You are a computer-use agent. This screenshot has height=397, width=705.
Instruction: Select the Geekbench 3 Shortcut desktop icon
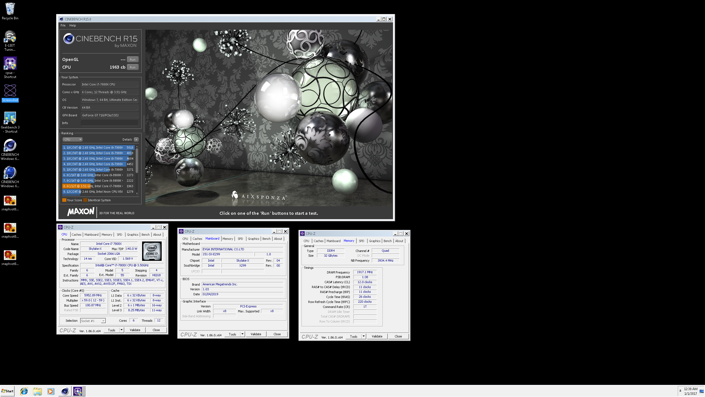click(x=10, y=122)
